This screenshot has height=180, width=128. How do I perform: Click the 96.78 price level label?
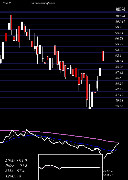(x=120, y=39)
